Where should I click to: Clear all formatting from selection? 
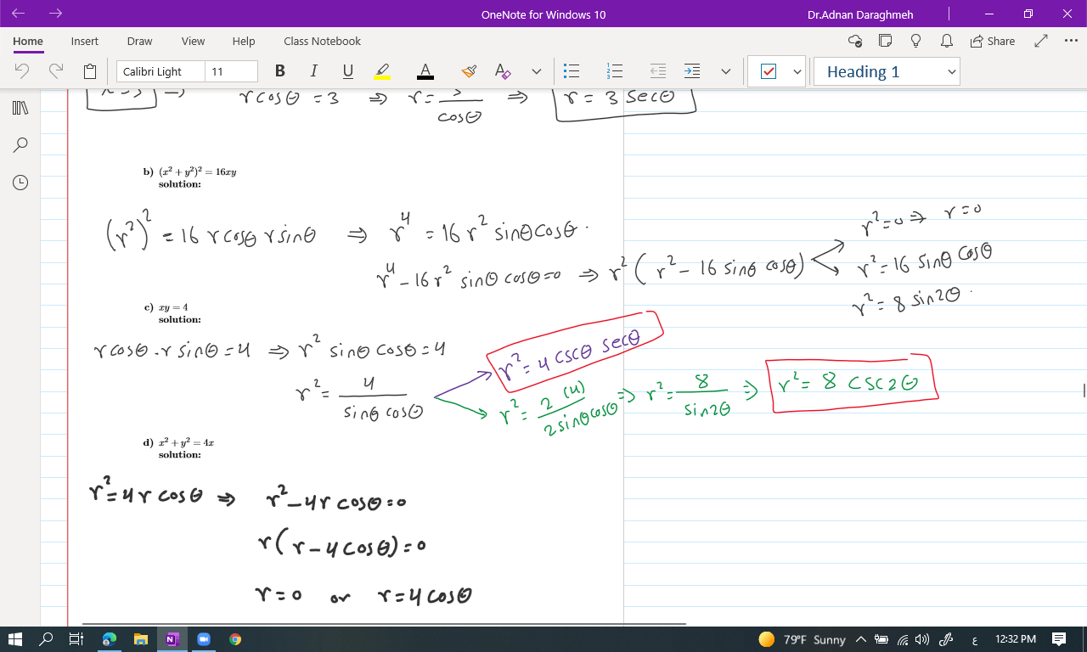[x=503, y=71]
